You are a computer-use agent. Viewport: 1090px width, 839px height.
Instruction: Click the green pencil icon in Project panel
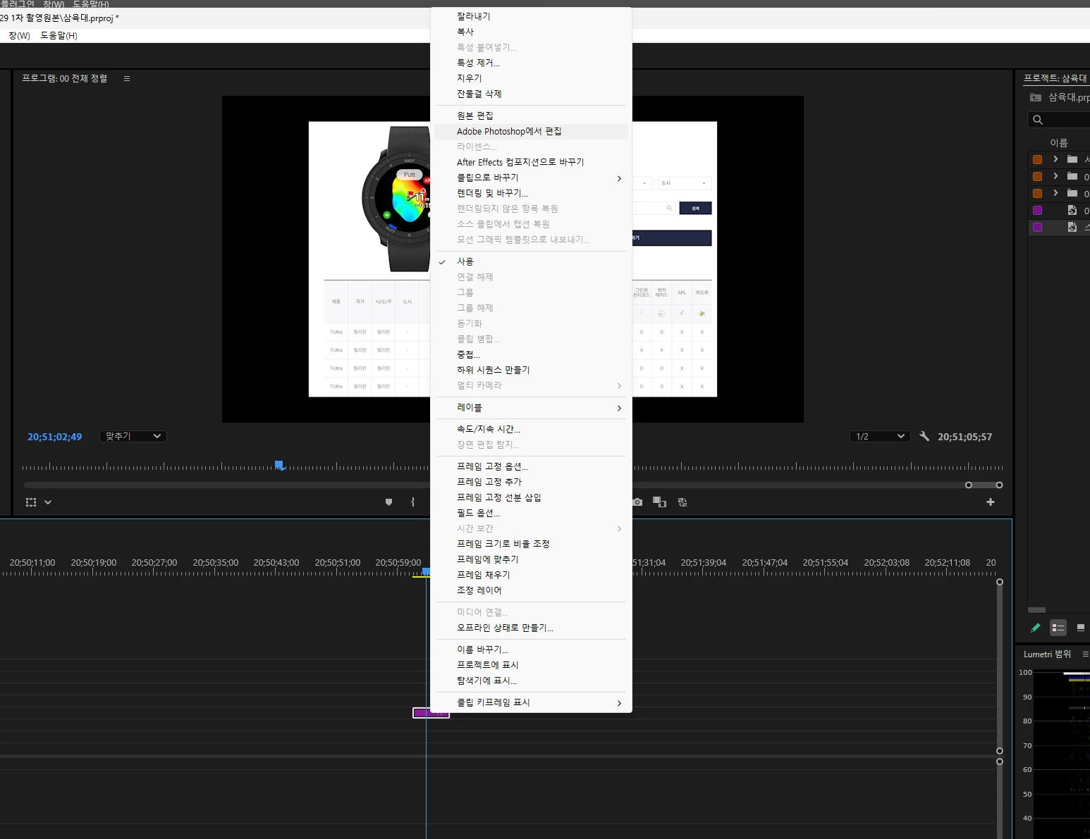click(1035, 628)
